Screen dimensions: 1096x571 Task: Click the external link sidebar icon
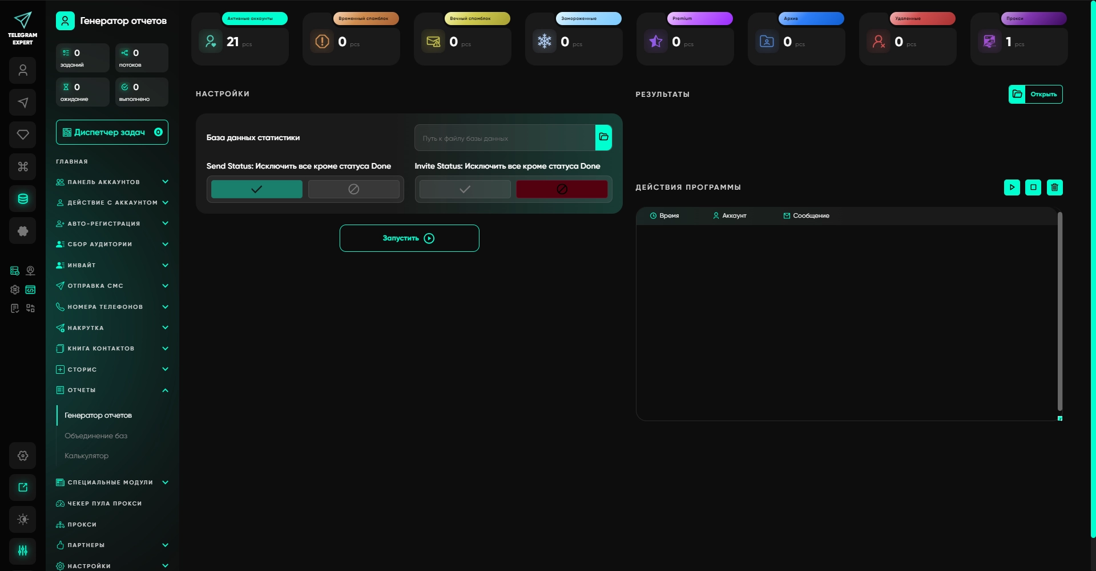coord(23,487)
